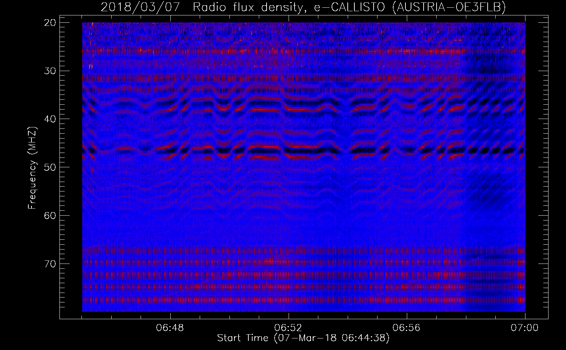Click the 20 MHz frequency tick label
This screenshot has height=350, width=566.
pos(50,23)
